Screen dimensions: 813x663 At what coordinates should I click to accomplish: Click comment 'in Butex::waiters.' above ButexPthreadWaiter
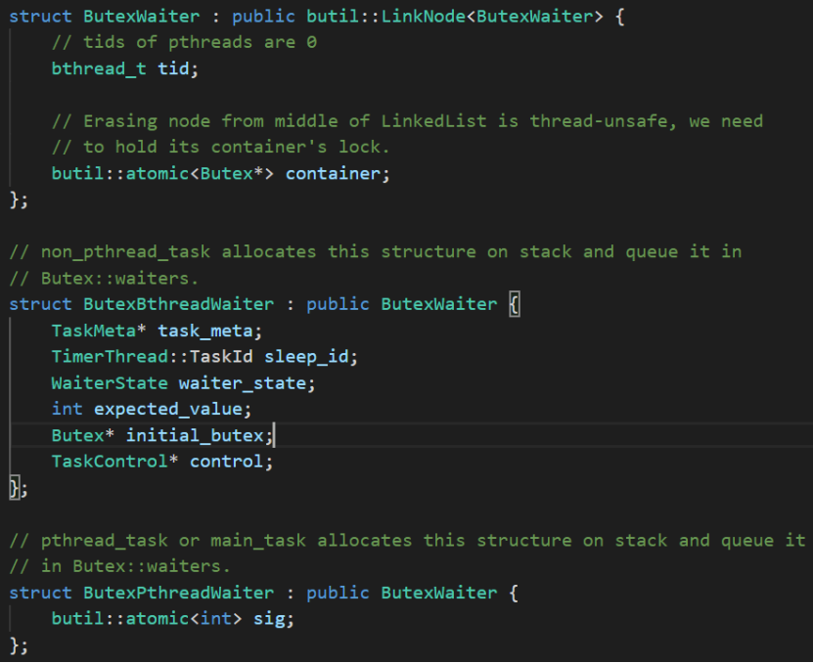click(119, 566)
